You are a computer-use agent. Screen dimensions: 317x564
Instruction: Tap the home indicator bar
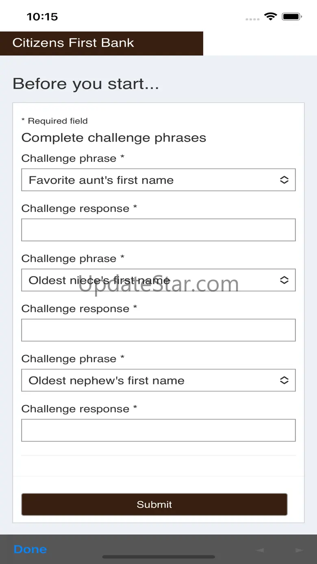[158, 557]
